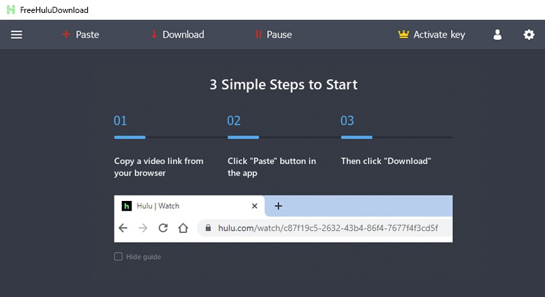Click the step 01 progress bar
Image resolution: width=545 pixels, height=297 pixels.
pos(129,138)
